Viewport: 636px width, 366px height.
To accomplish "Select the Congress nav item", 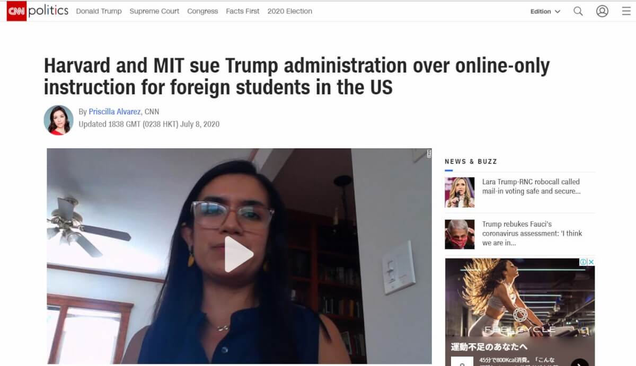I will [202, 11].
